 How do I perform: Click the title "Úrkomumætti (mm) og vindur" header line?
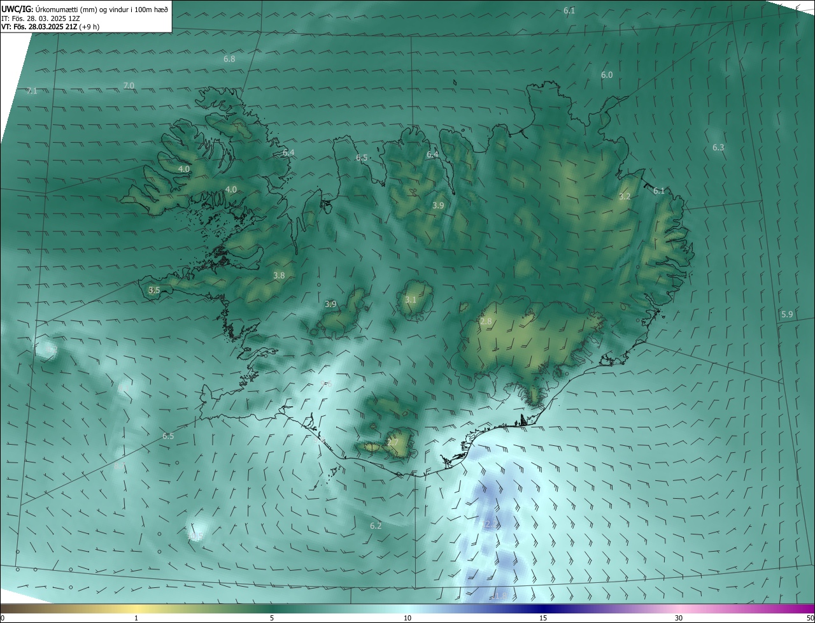85,9
